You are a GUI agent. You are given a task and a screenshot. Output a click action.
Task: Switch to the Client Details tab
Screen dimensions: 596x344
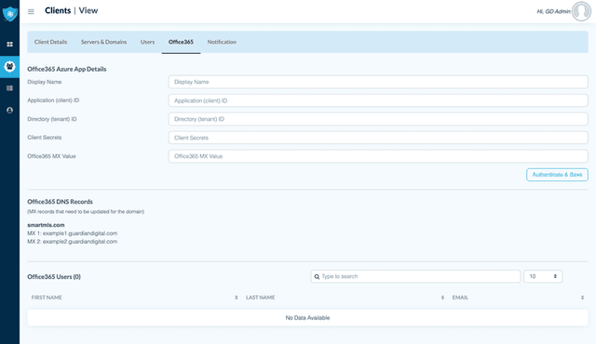[x=50, y=42]
